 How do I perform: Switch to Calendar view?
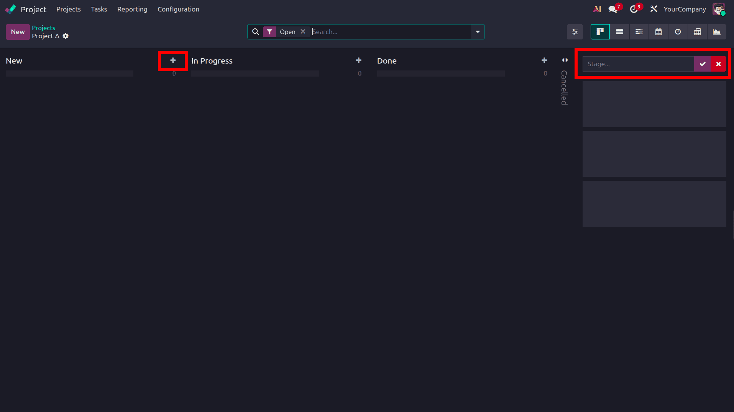658,32
